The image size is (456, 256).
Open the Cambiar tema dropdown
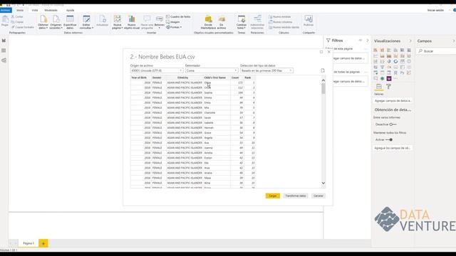coord(242,22)
